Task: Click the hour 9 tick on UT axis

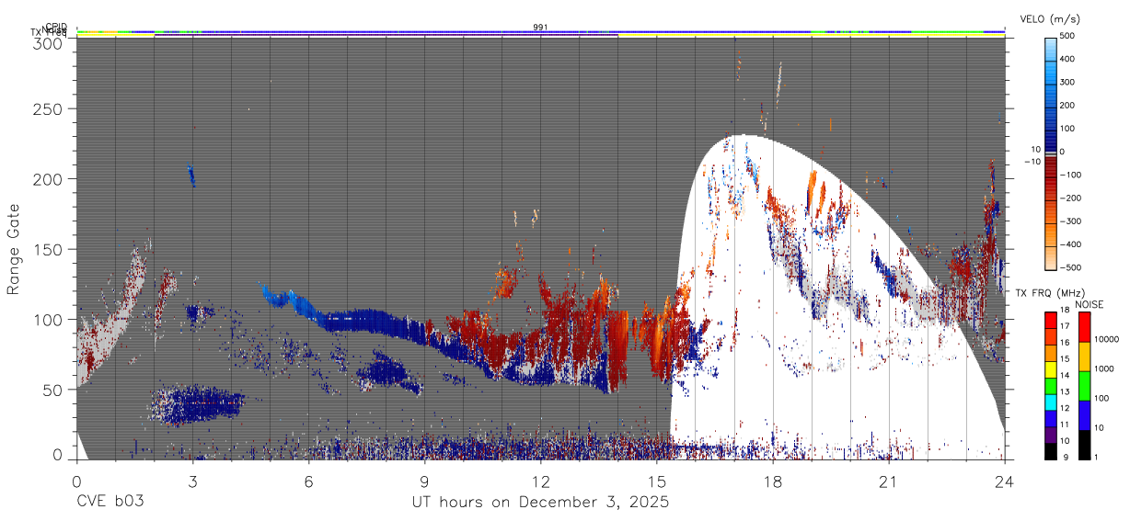Action: pos(424,481)
